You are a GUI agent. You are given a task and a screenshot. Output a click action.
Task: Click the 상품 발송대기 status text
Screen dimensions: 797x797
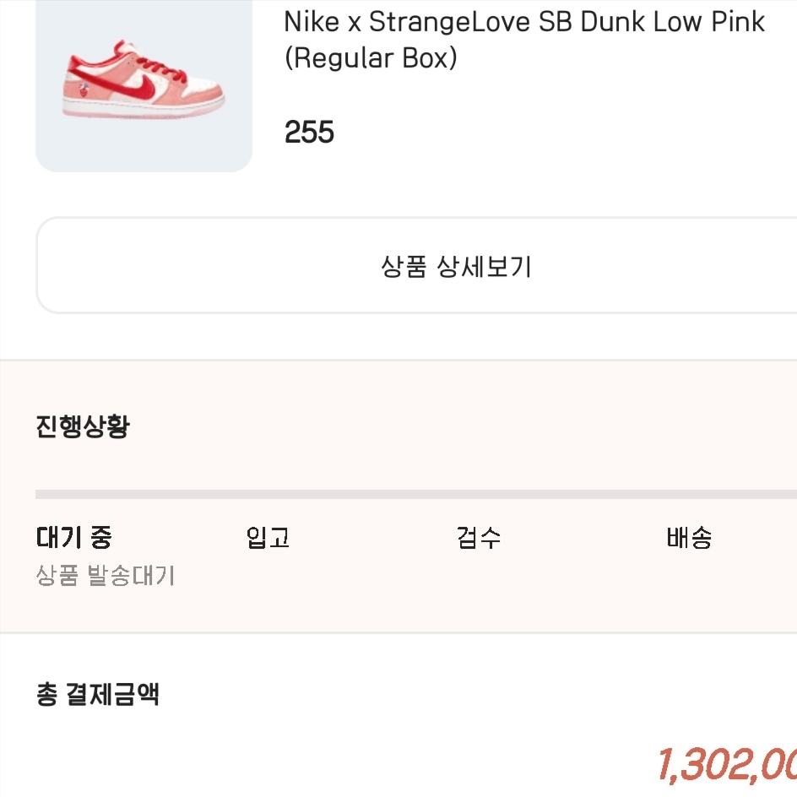coord(106,576)
